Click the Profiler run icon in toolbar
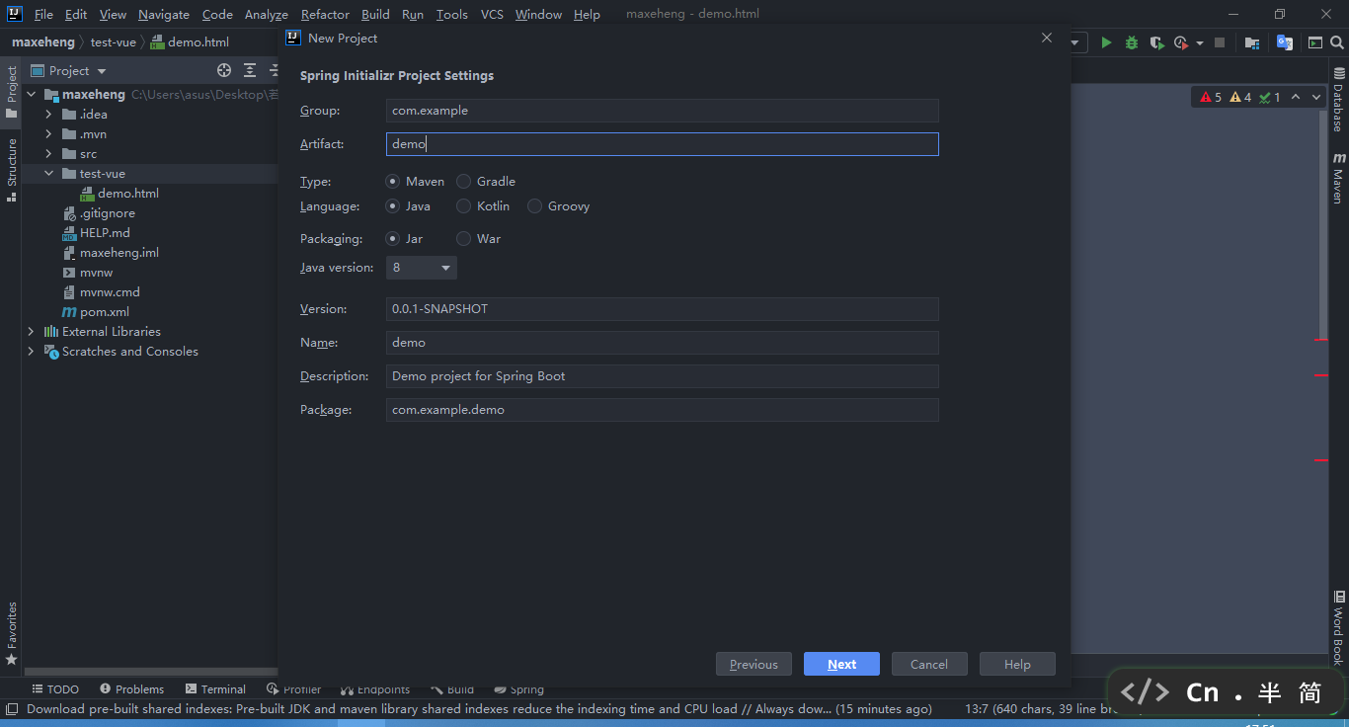Viewport: 1349px width, 727px height. [x=1181, y=42]
